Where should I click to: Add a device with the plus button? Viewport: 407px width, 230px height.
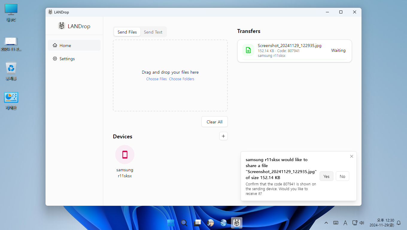coord(224,136)
